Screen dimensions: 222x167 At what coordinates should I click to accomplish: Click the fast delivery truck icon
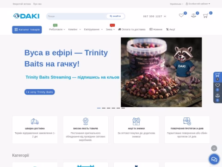[35, 122]
